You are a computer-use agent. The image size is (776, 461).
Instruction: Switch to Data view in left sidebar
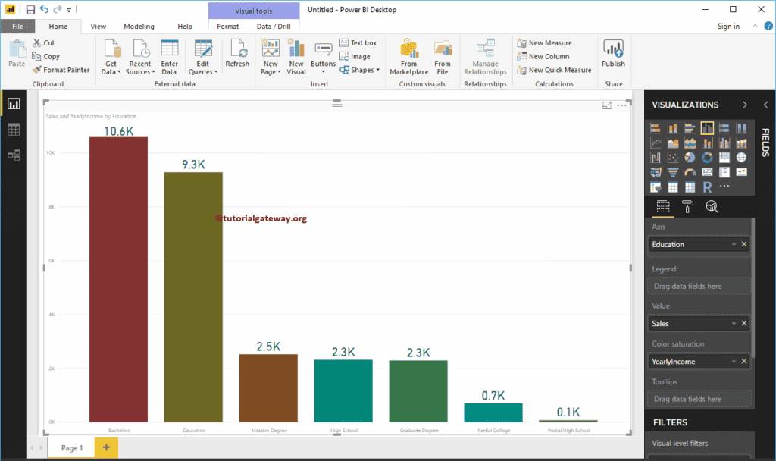(14, 130)
